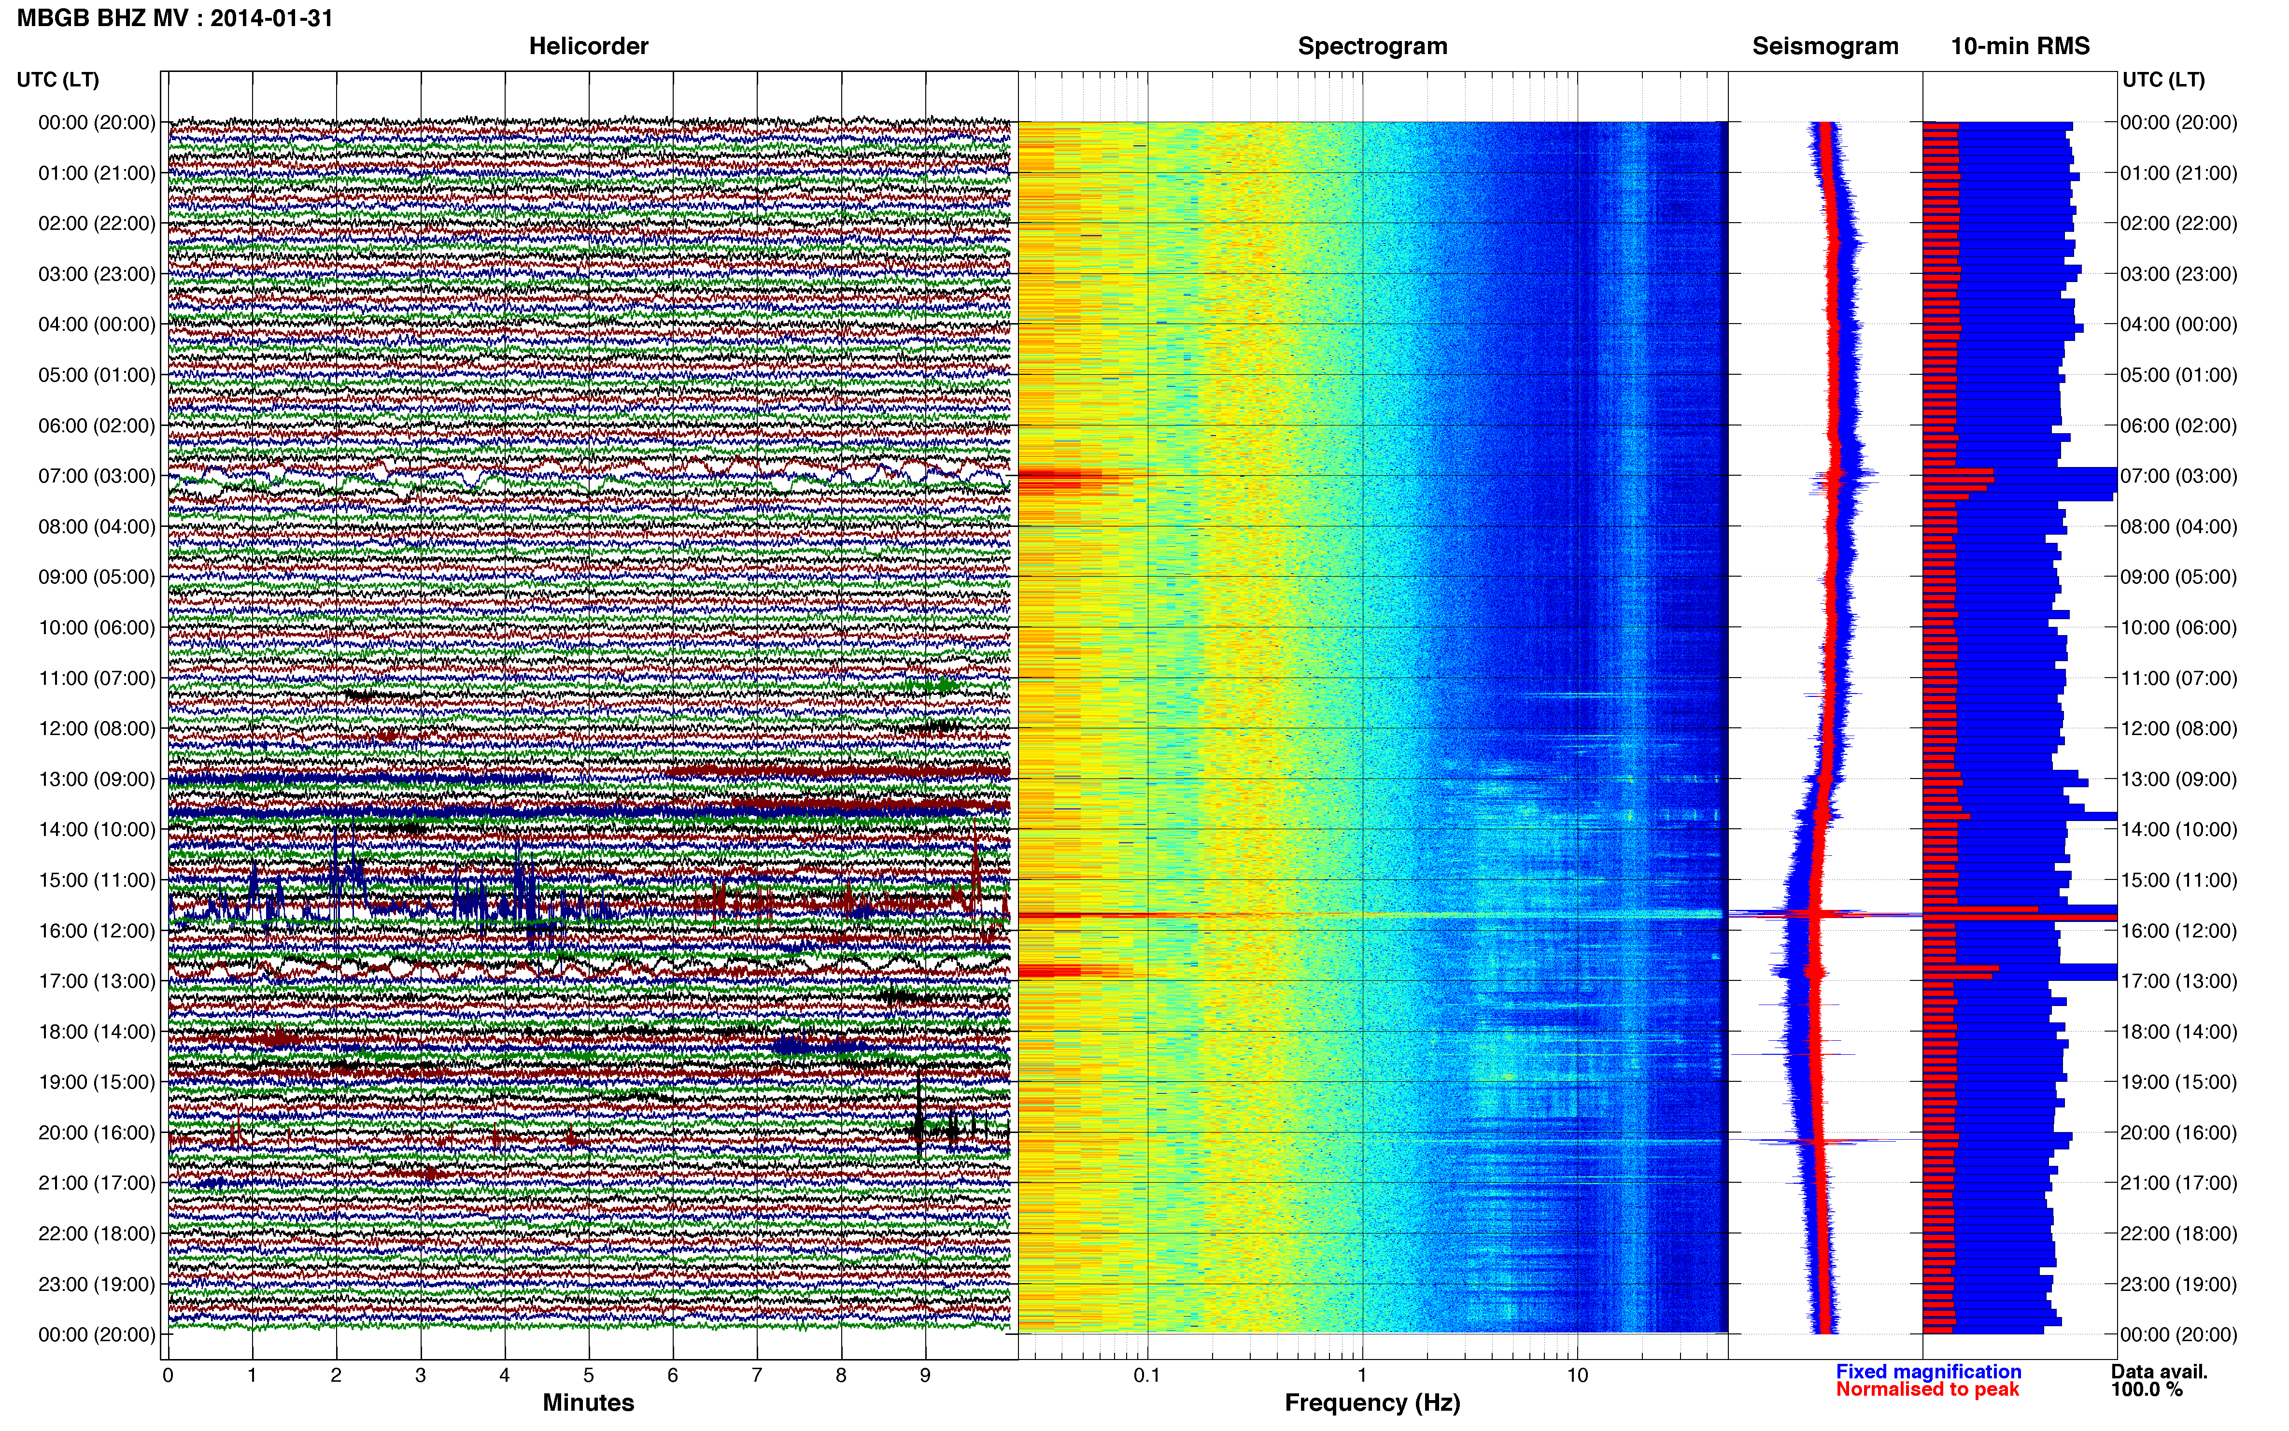2289x1431 pixels.
Task: Click the Seismogram panel heading
Action: (1825, 46)
